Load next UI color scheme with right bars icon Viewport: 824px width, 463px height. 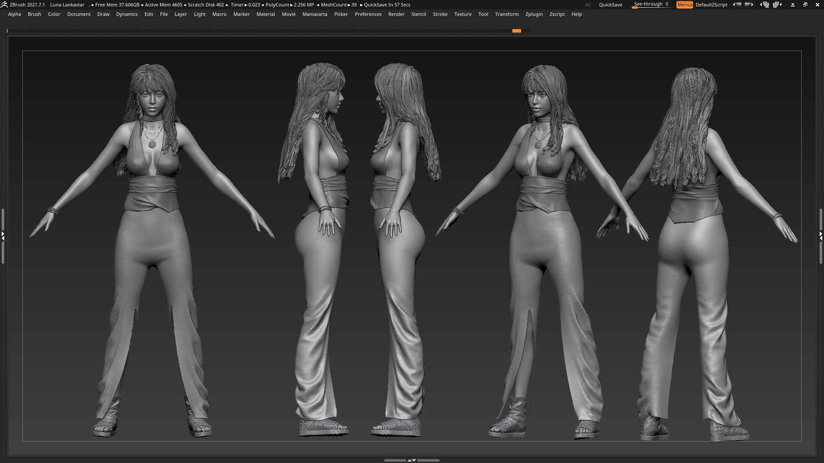[749, 4]
